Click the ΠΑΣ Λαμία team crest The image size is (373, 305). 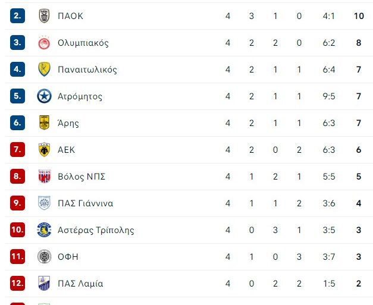[x=44, y=284]
